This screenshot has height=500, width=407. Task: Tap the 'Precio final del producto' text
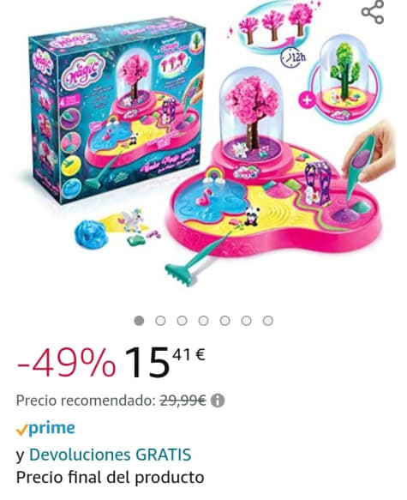pyautogui.click(x=111, y=478)
